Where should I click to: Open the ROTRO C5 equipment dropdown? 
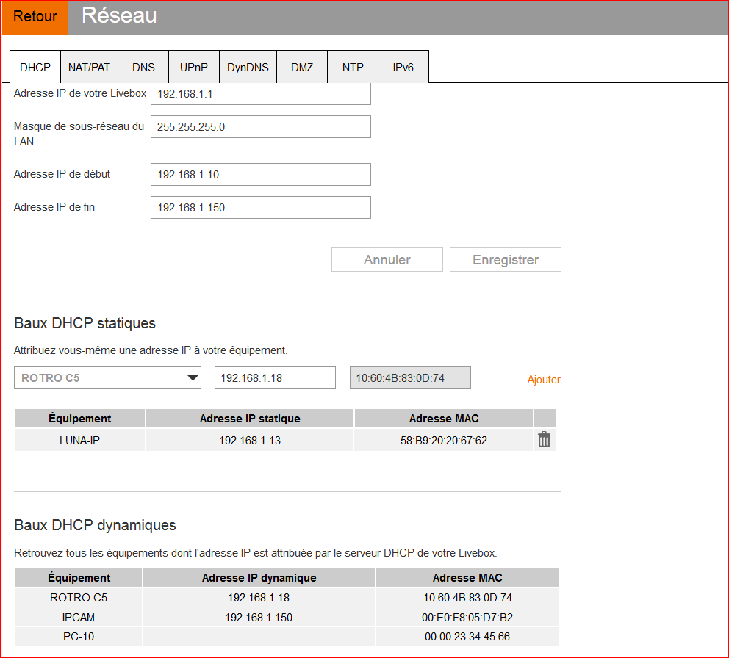(x=107, y=377)
